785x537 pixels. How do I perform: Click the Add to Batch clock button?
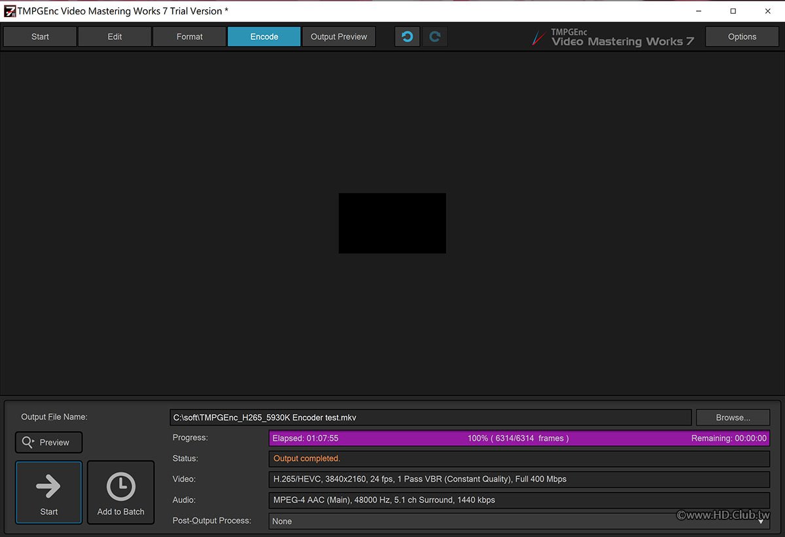(121, 492)
